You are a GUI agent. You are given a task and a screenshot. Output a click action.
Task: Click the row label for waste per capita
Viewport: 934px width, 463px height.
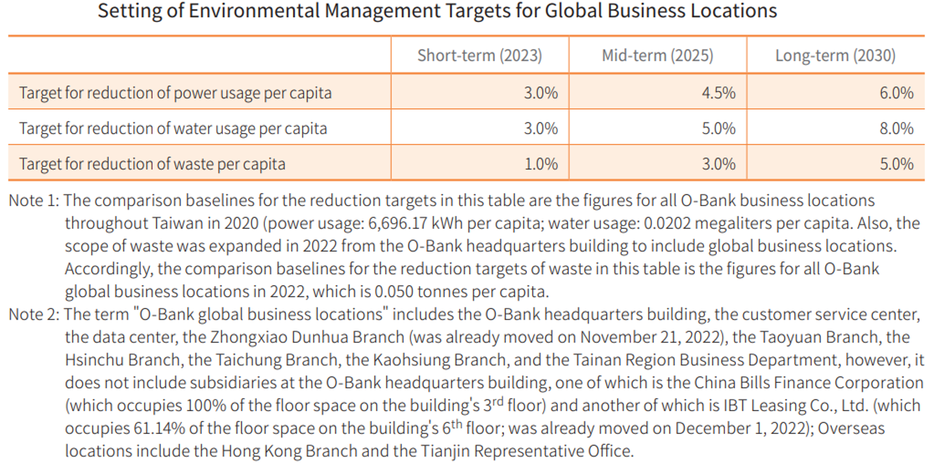152,163
